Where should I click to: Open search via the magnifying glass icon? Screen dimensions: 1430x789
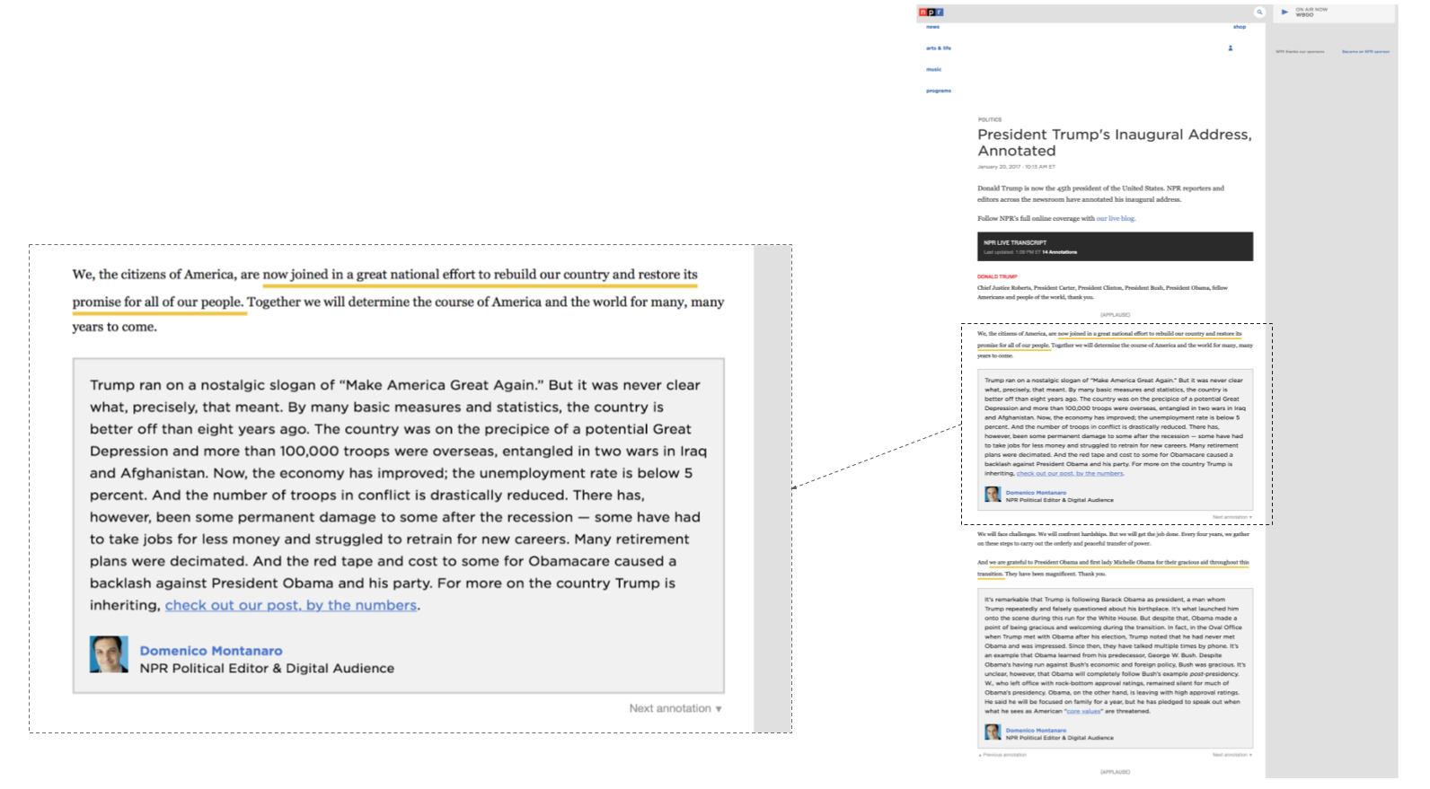[1259, 13]
